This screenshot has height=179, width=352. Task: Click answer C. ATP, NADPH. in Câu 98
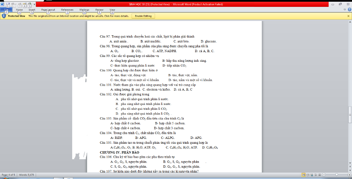pyautogui.click(x=165, y=51)
